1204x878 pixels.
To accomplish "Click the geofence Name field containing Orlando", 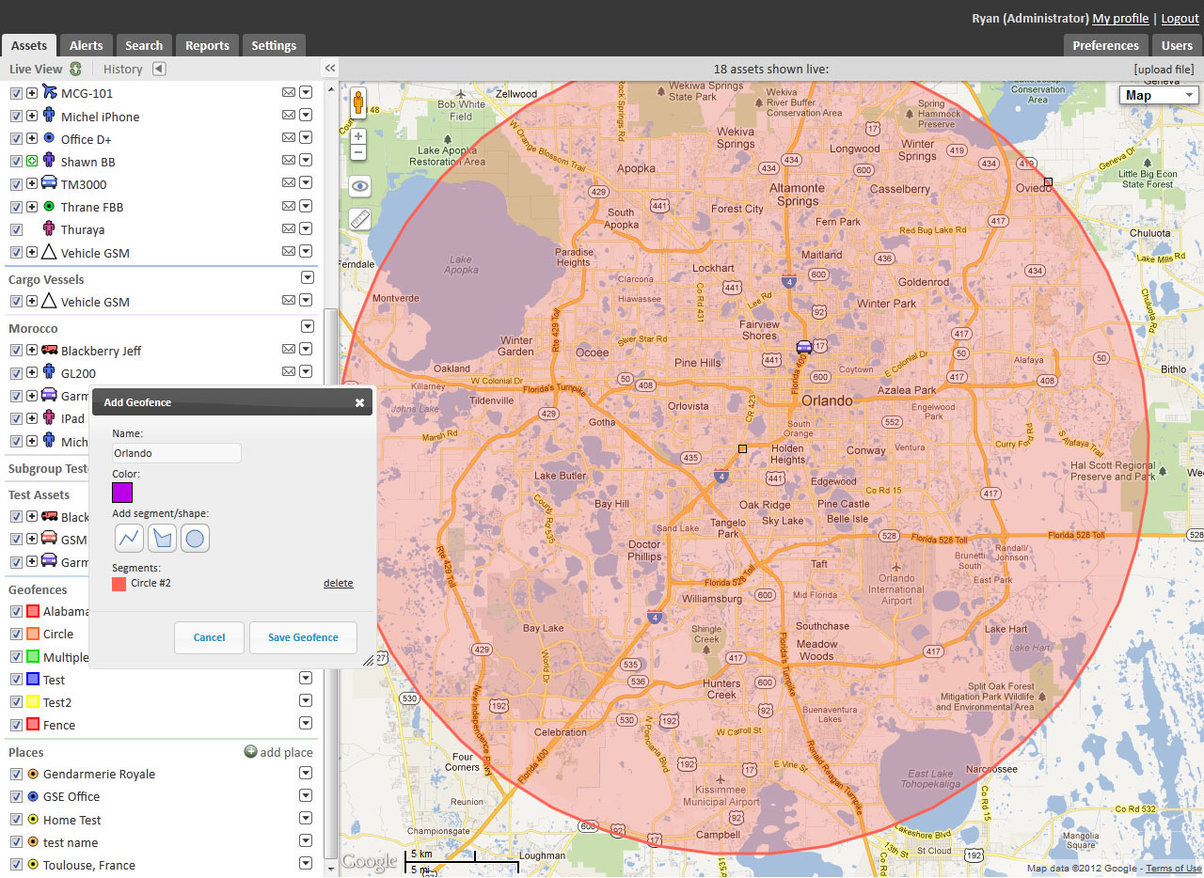I will tap(176, 453).
